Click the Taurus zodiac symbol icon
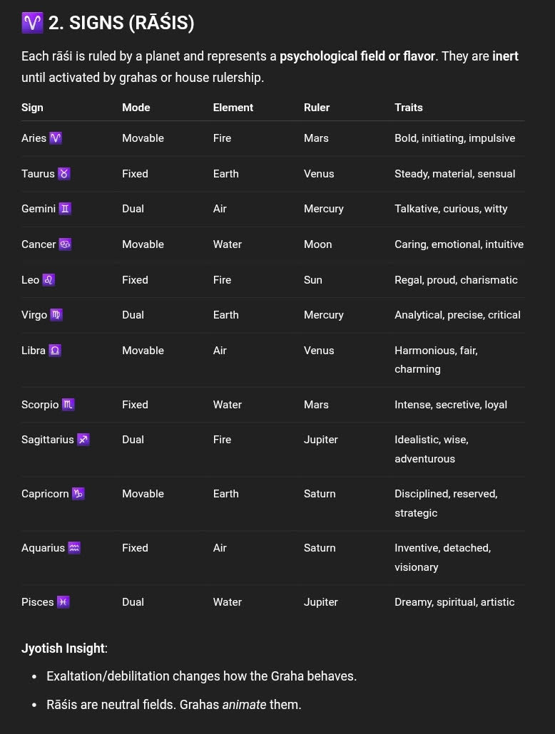The height and width of the screenshot is (734, 555). point(64,174)
